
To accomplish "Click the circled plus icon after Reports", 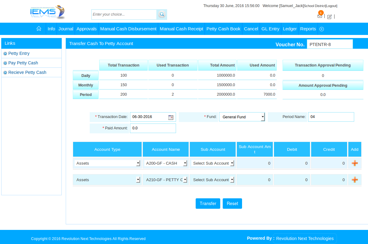I will click(322, 29).
